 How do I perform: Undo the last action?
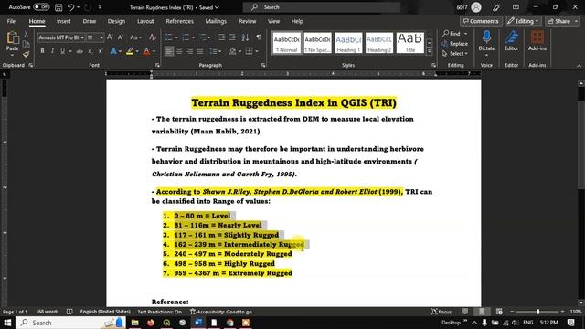71,7
